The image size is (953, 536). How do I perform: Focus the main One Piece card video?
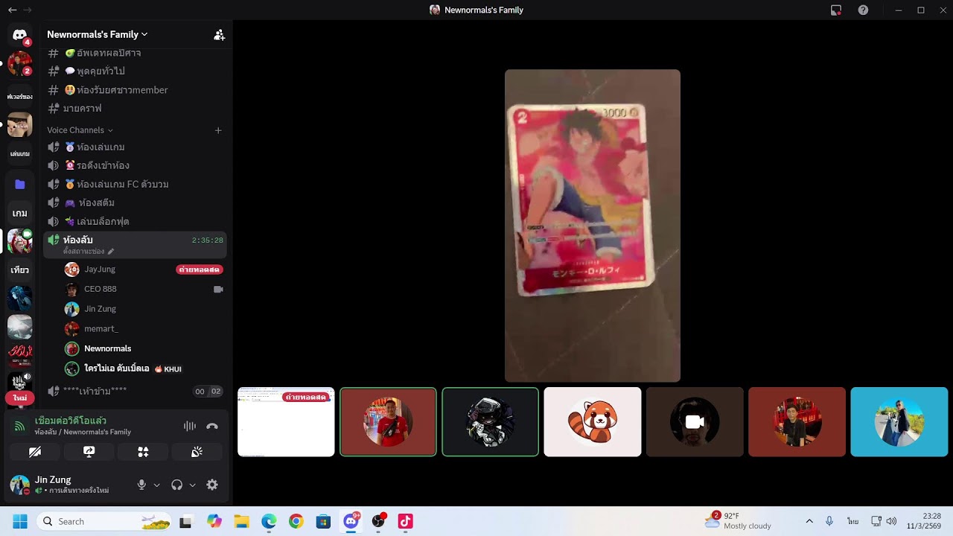[593, 226]
